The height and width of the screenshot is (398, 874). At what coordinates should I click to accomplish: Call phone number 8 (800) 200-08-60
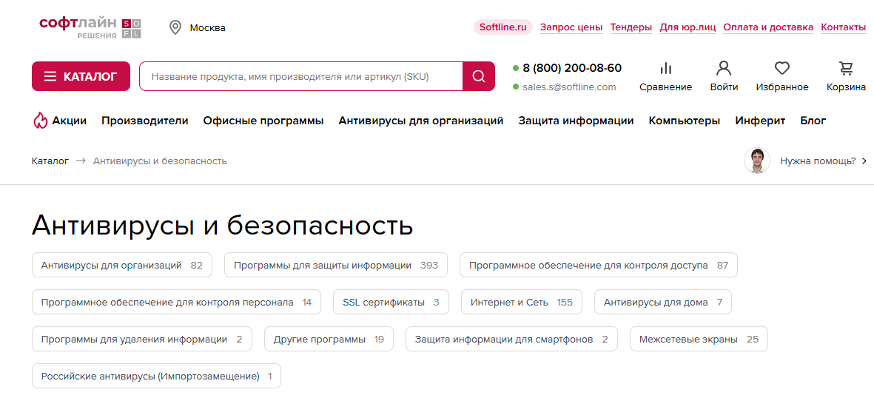coord(572,68)
